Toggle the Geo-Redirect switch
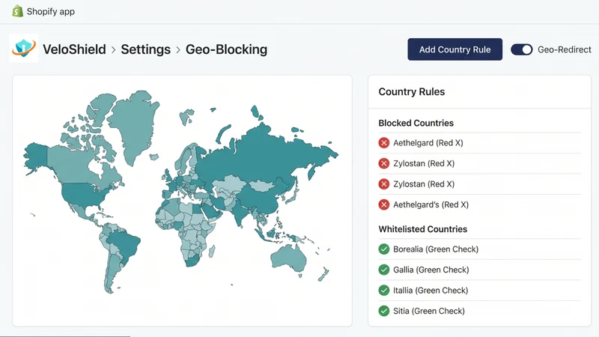 click(x=521, y=49)
